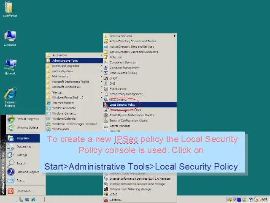
Task: Click the Help and Support question mark icon
Action: pos(11,172)
